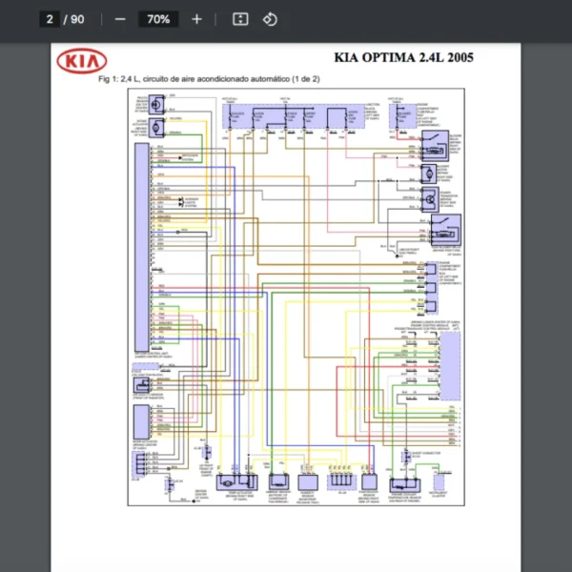The width and height of the screenshot is (572, 572).
Task: Click the power transistor symbol in diagram
Action: click(x=430, y=197)
